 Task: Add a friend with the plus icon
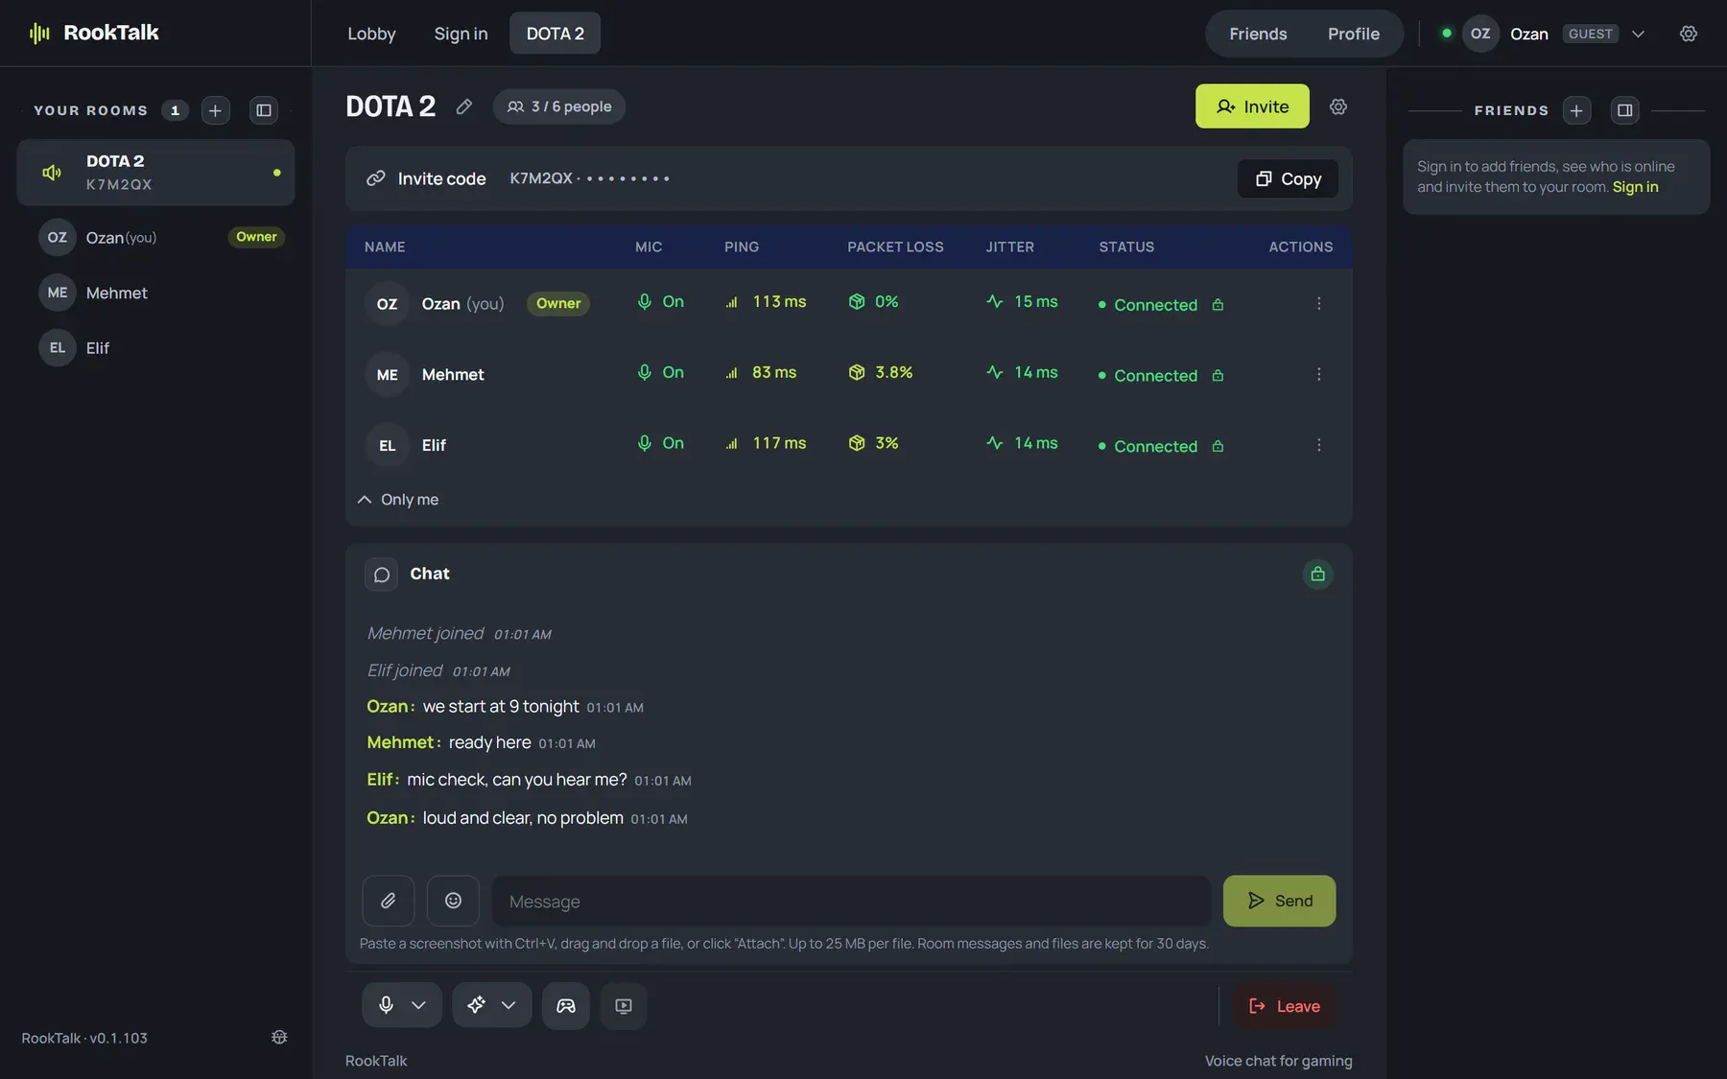tap(1576, 110)
